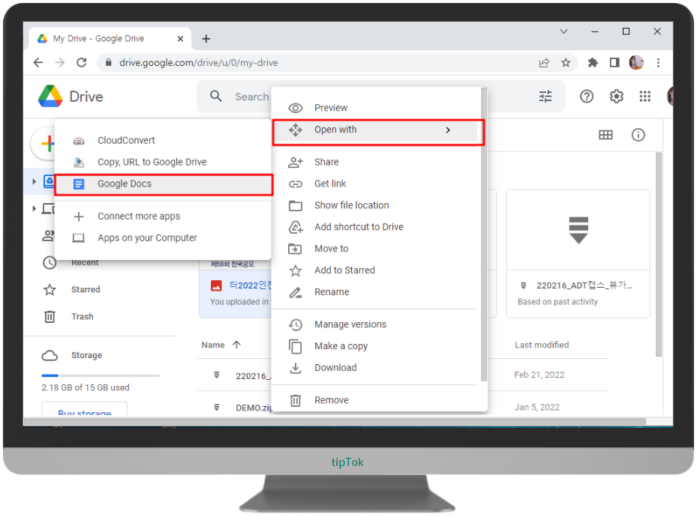Select Connect more apps
This screenshot has width=697, height=517.
pyautogui.click(x=163, y=217)
